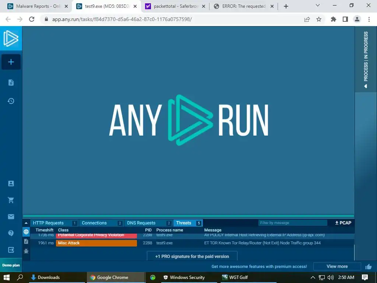Open contact mail envelope icon
377x283 pixels.
click(x=11, y=217)
